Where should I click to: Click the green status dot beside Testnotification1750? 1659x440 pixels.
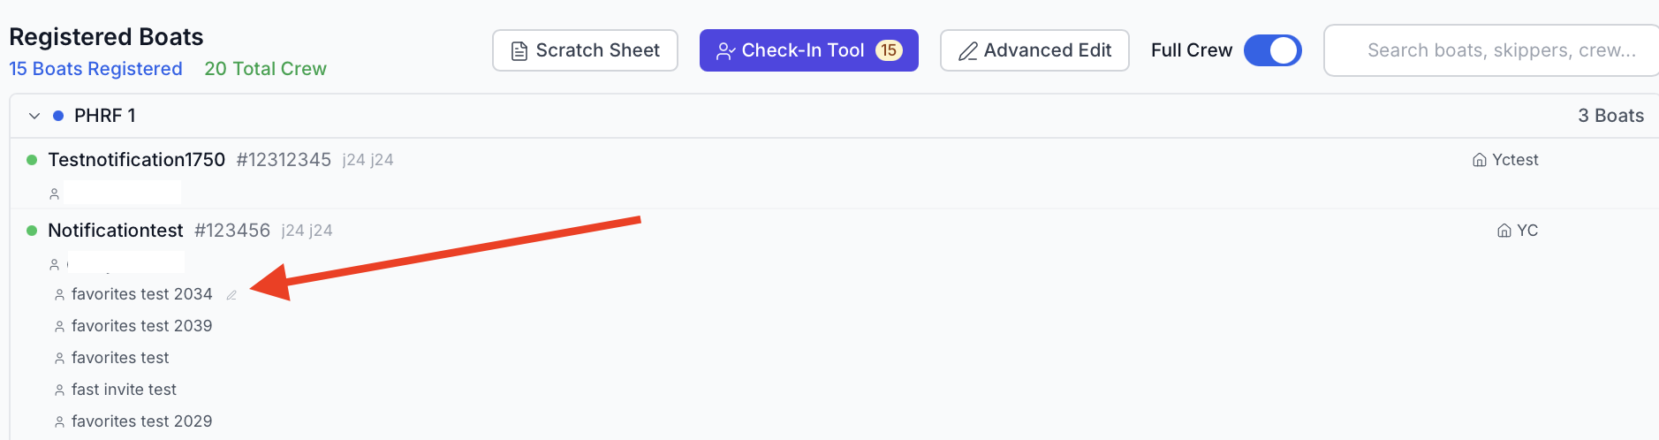coord(32,160)
